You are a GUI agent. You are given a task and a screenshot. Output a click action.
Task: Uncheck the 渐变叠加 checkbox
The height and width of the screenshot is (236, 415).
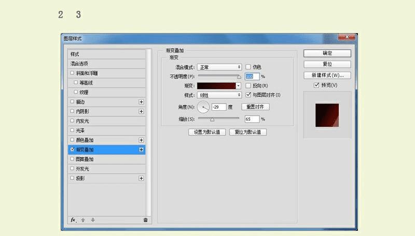click(72, 150)
